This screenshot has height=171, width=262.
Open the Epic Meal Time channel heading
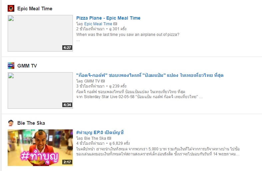click(x=35, y=9)
